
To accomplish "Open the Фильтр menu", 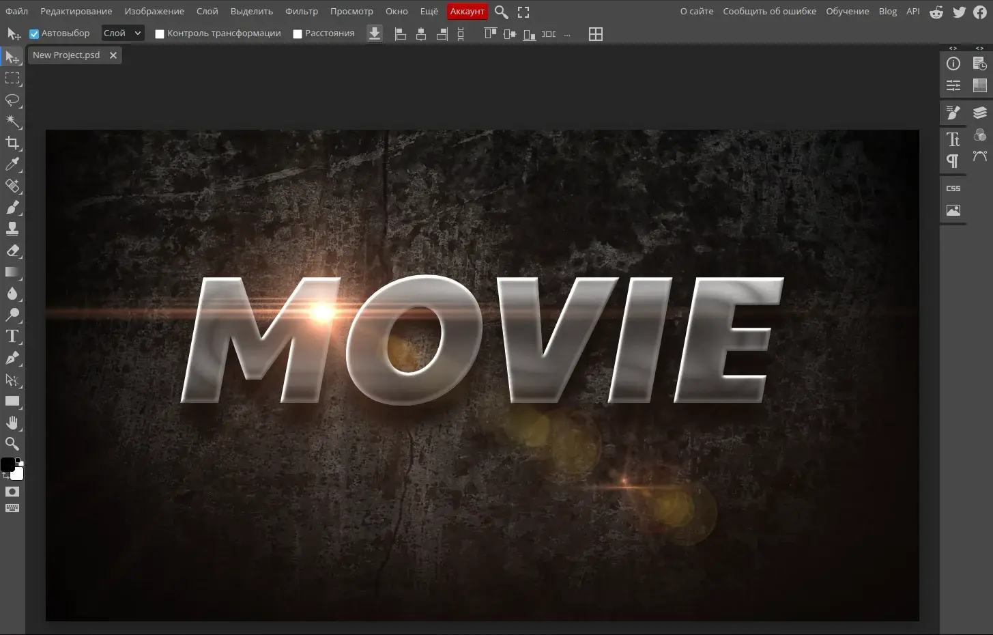I will [301, 12].
